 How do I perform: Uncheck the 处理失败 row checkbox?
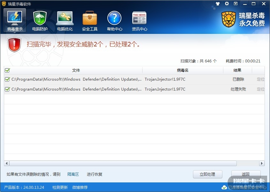pos(7,89)
